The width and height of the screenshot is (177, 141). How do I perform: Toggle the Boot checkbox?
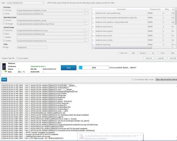tap(4, 34)
